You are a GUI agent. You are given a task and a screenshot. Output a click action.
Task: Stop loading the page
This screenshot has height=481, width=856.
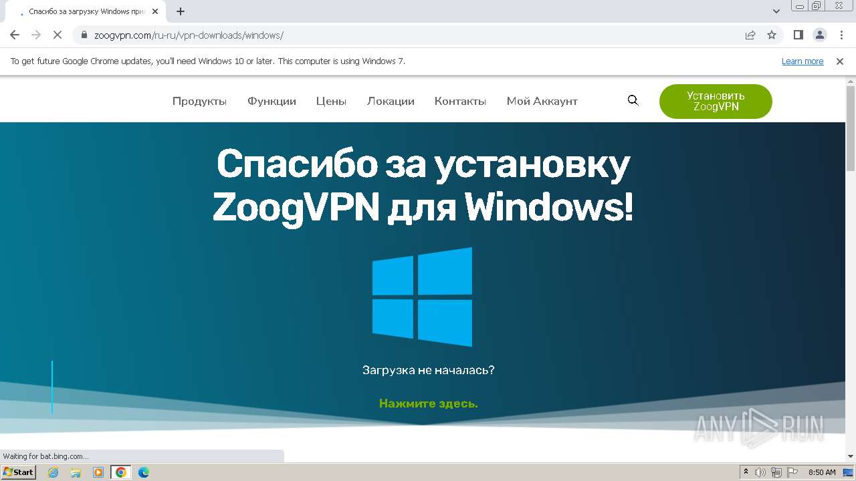[57, 35]
